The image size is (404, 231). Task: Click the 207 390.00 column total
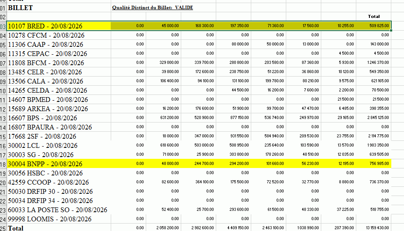(x=344, y=227)
